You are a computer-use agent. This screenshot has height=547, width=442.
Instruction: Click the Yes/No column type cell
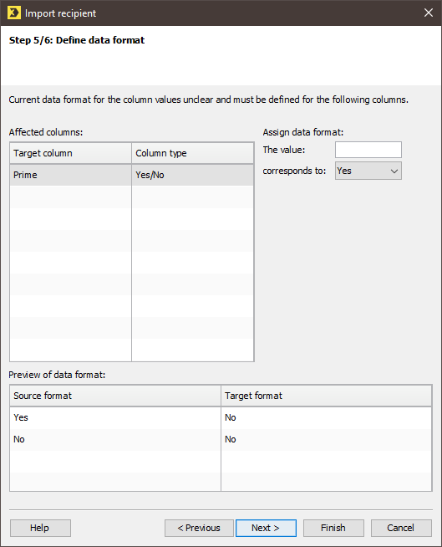click(192, 175)
